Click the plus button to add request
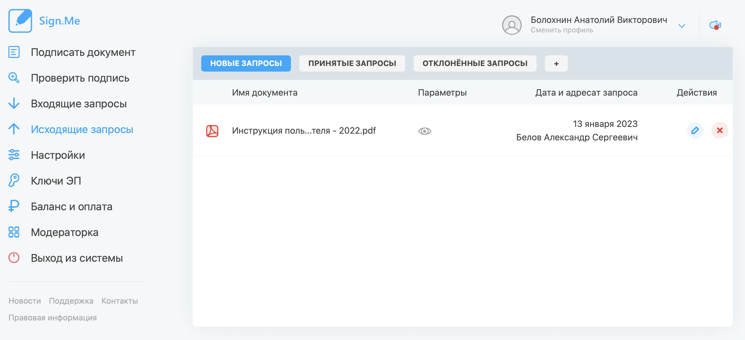Image resolution: width=745 pixels, height=340 pixels. pyautogui.click(x=556, y=63)
